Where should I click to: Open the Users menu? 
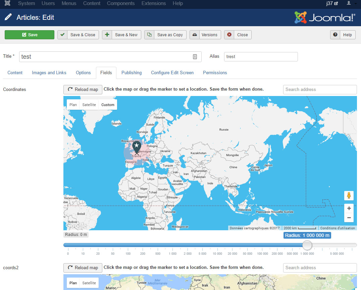pyautogui.click(x=48, y=3)
